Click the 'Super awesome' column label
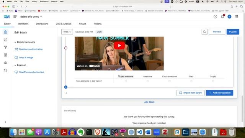245x138 pixels. (x=126, y=77)
